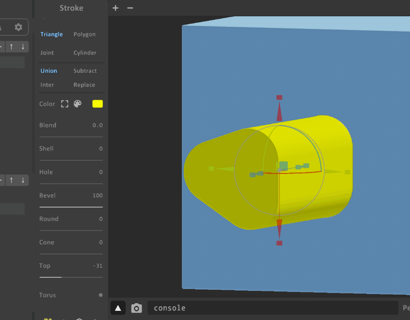
Task: Click the upper move-down arrow button
Action: tap(23, 47)
